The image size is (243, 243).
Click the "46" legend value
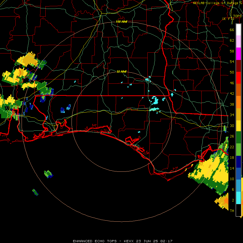click(x=232, y=83)
